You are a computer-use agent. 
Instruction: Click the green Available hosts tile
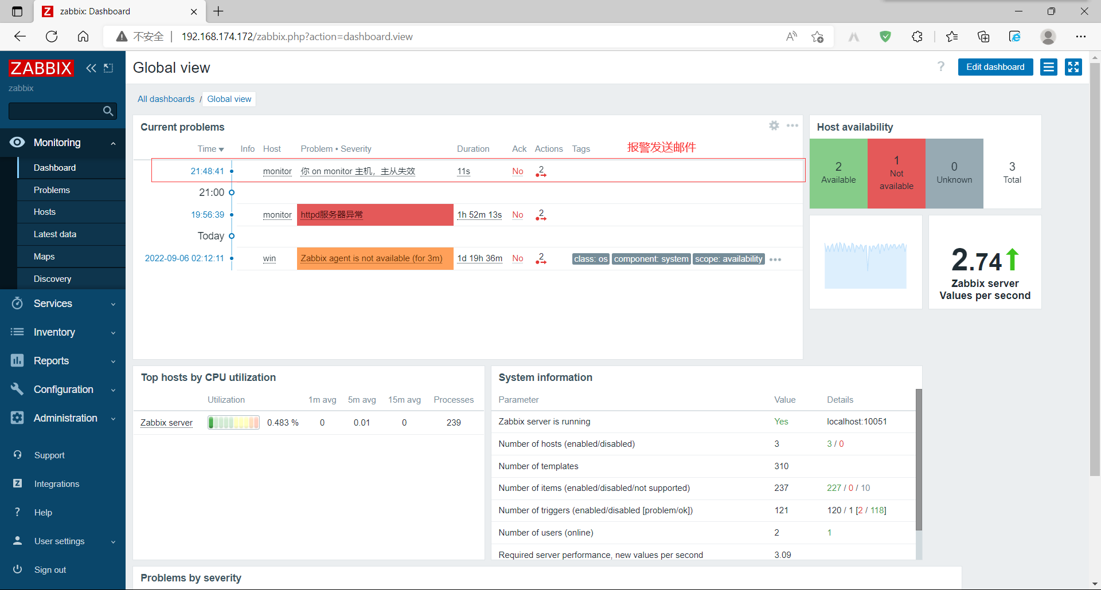point(838,173)
